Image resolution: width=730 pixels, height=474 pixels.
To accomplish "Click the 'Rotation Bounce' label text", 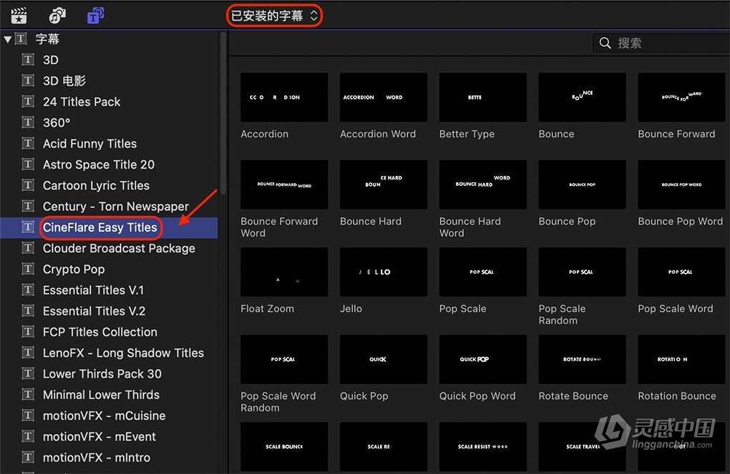I will [677, 396].
